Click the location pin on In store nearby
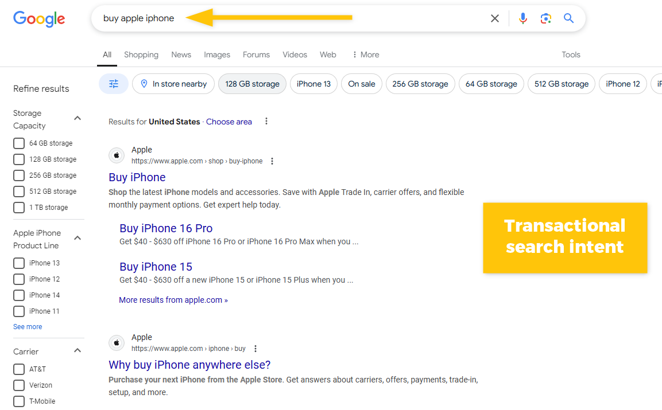Image resolution: width=662 pixels, height=410 pixels. [x=144, y=83]
